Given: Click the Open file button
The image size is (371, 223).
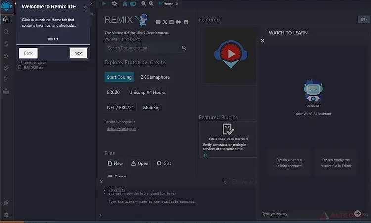Looking at the screenshot, I should (140, 163).
